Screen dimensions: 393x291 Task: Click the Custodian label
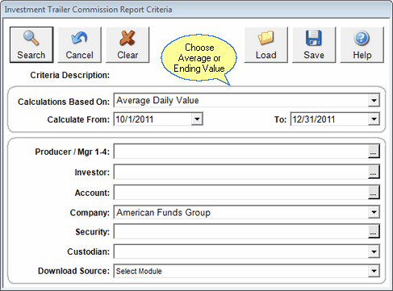89,252
